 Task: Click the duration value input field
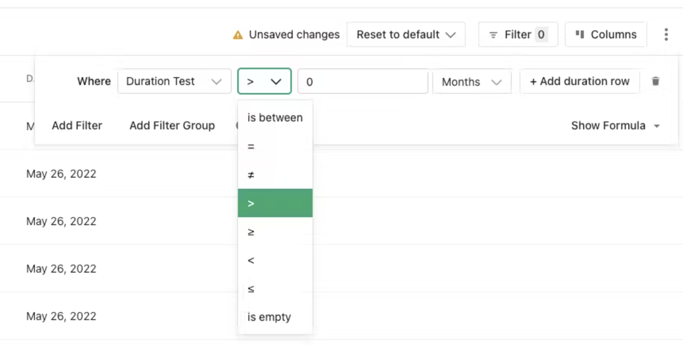(x=363, y=82)
